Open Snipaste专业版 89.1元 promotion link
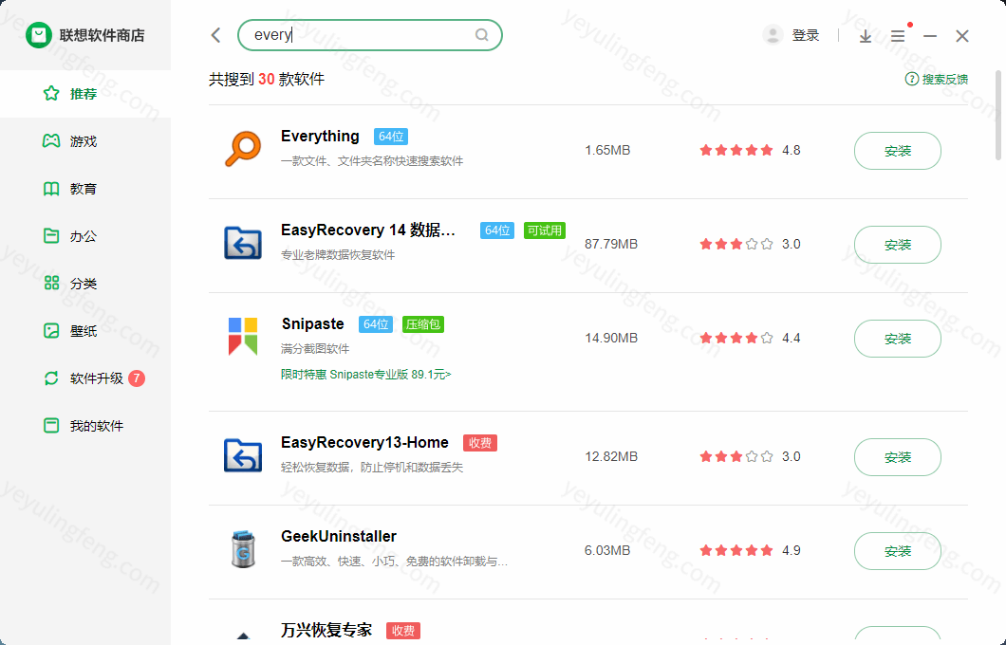Screen dimensions: 1006x645 (365, 375)
